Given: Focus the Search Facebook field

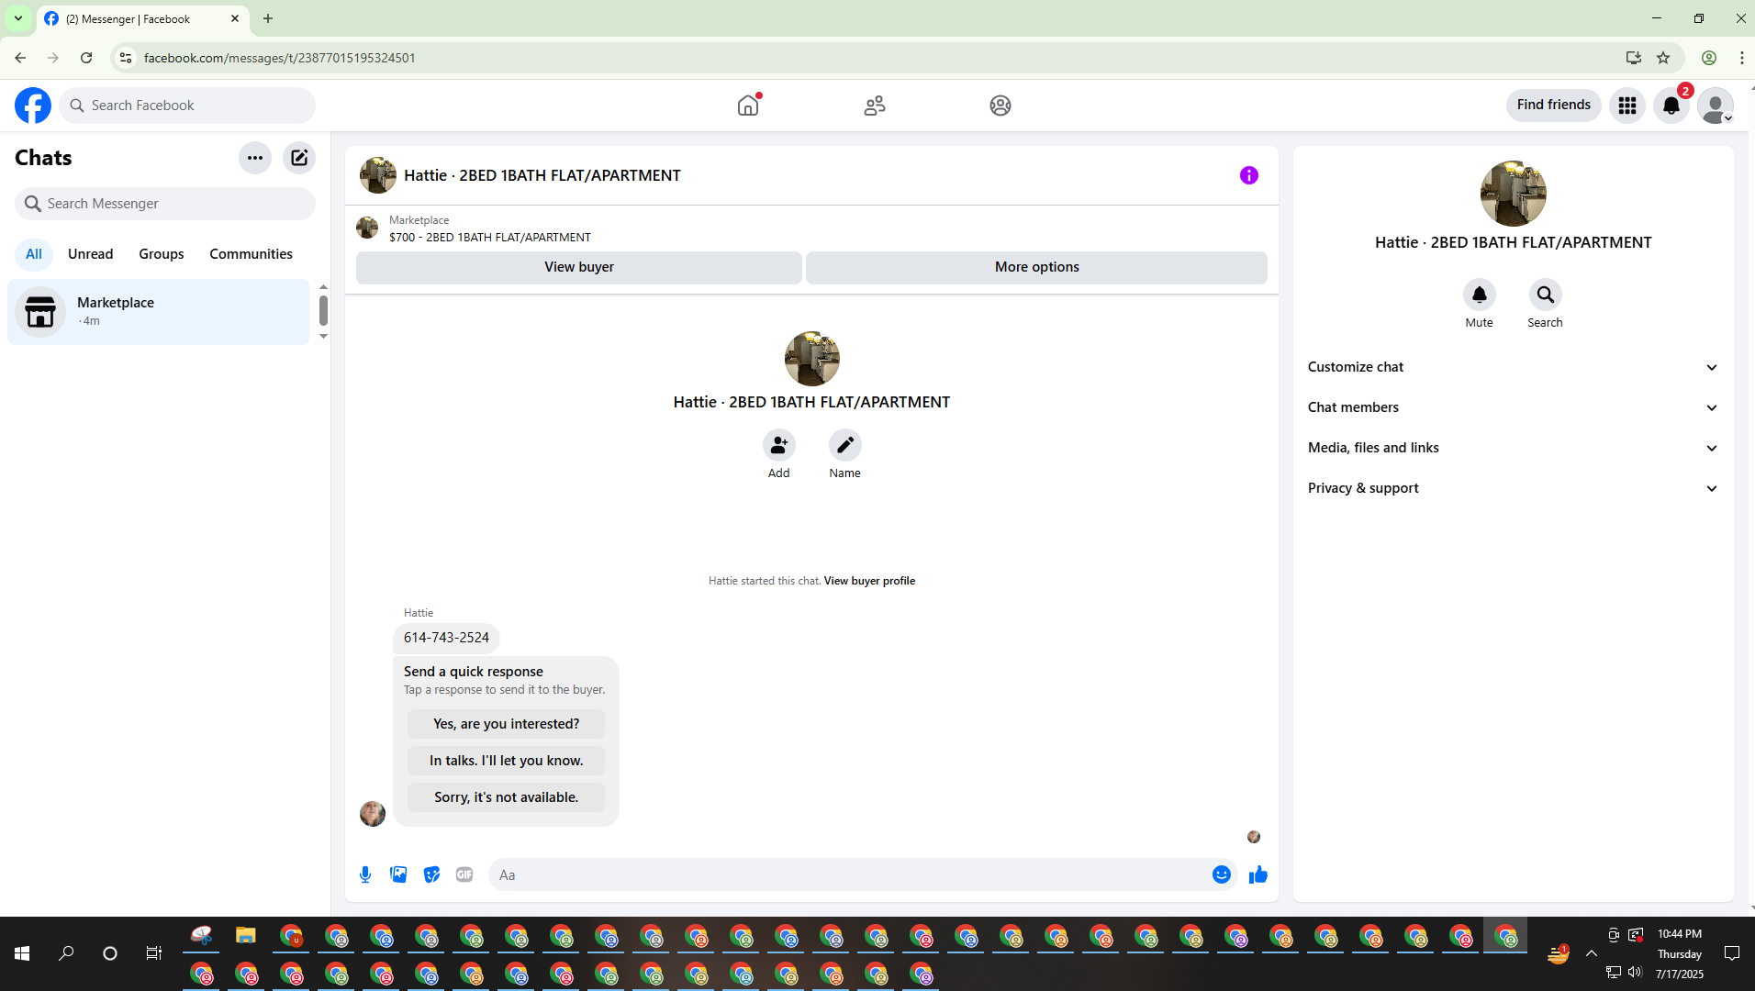Looking at the screenshot, I should point(187,106).
